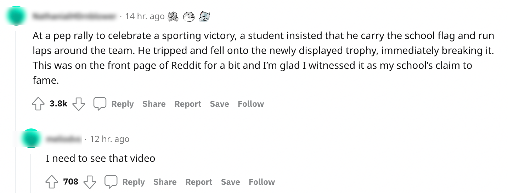Open the reply author's avatar profile
Viewport: 508px width, 193px height.
tap(31, 138)
